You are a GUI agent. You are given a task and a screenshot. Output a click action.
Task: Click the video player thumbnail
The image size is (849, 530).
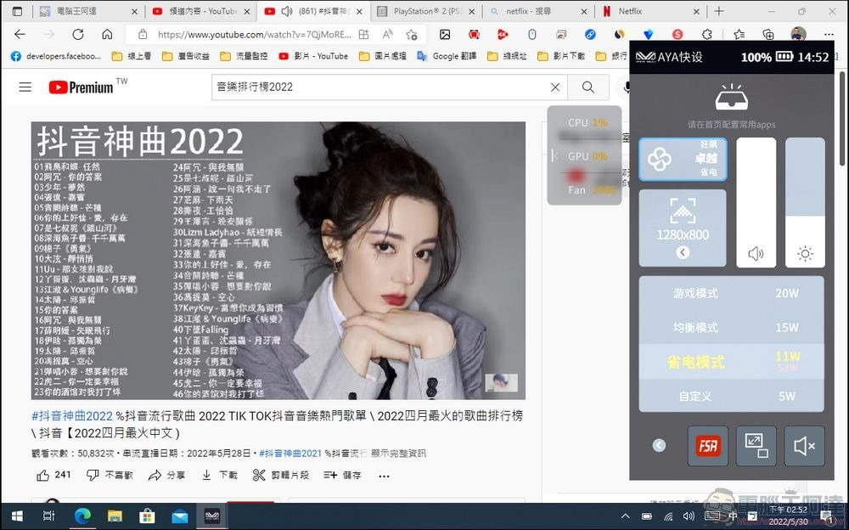point(278,261)
